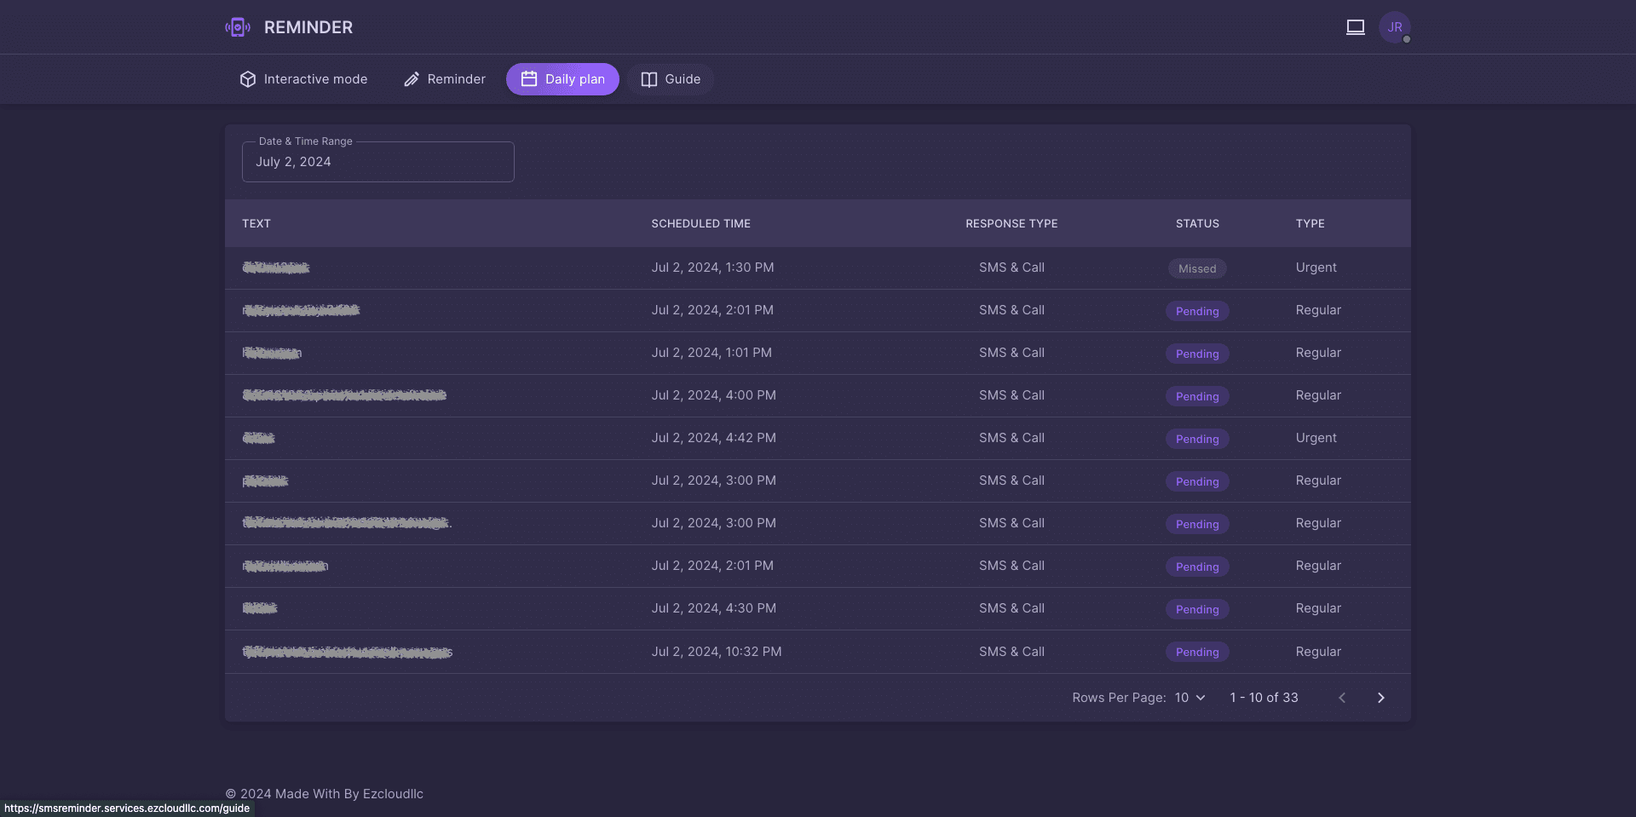Click Pending badge for 10:32 PM row
This screenshot has height=817, width=1636.
(1197, 652)
